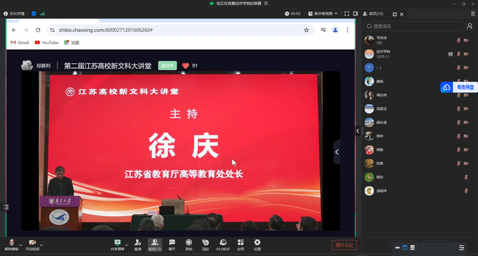Click the 共享屏幕 share screen icon
The height and width of the screenshot is (256, 478).
coord(117,243)
